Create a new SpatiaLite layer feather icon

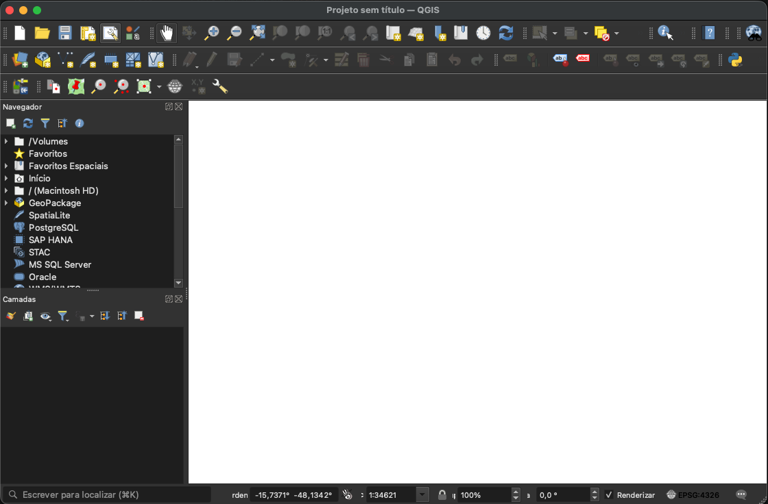coord(88,60)
